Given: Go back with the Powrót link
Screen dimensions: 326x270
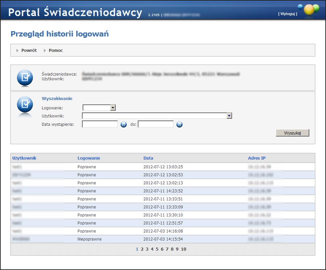Looking at the screenshot, I should click(29, 50).
